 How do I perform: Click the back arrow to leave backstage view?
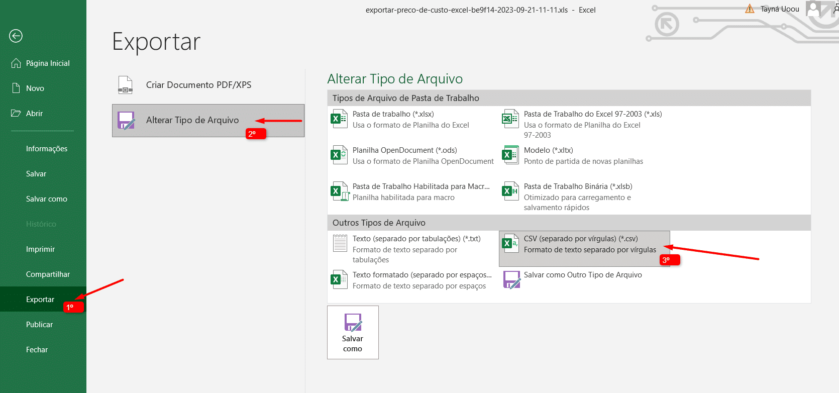pyautogui.click(x=16, y=36)
